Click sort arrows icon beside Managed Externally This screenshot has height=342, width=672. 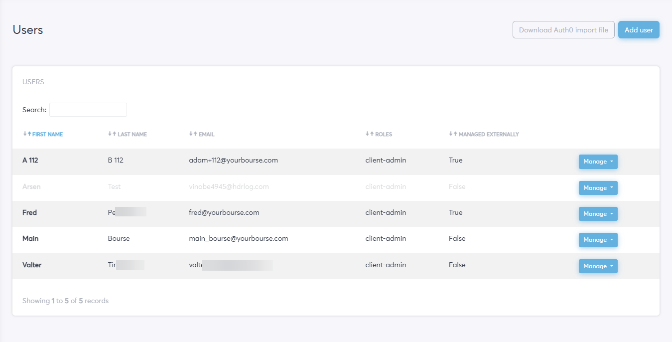point(453,134)
